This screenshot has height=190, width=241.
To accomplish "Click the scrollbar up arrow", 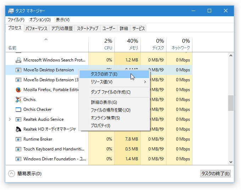I will point(231,55).
